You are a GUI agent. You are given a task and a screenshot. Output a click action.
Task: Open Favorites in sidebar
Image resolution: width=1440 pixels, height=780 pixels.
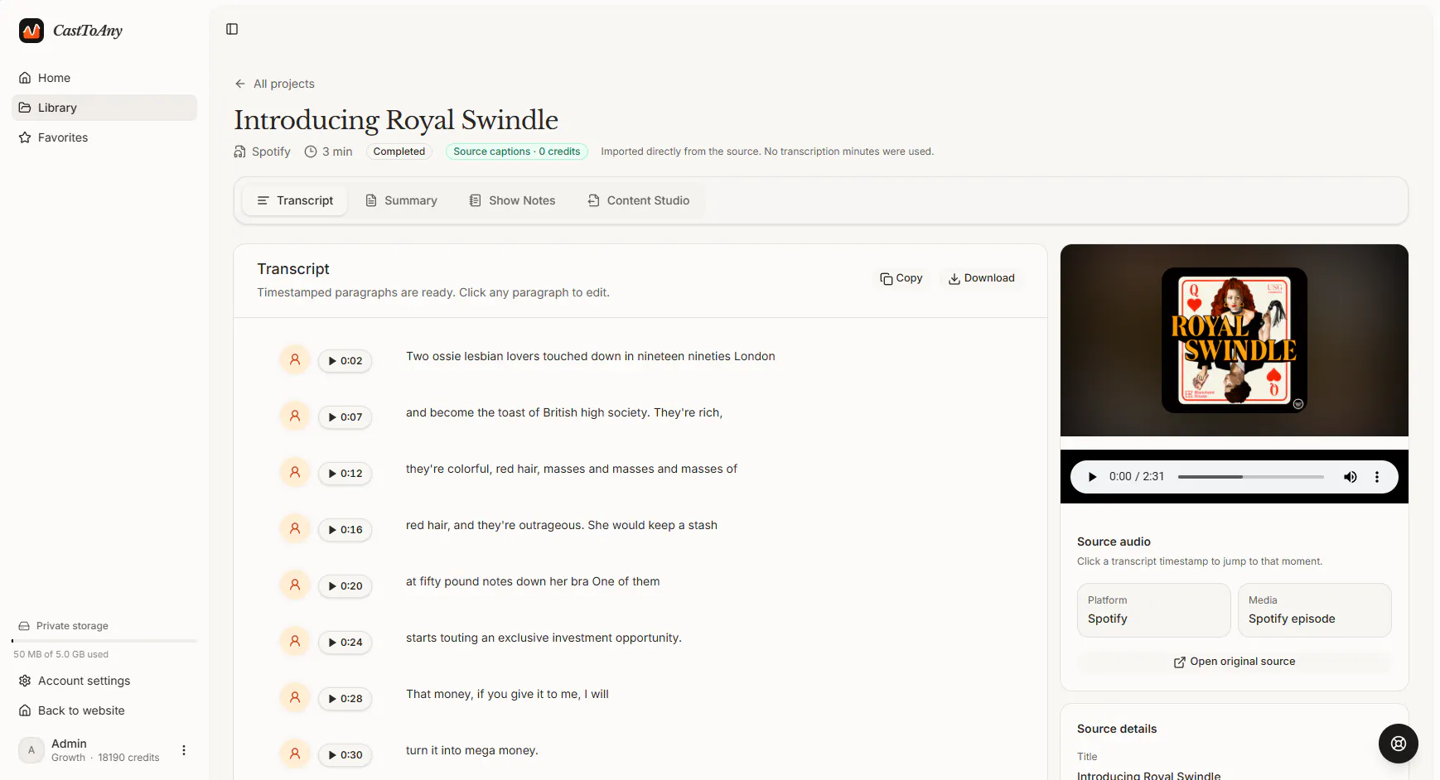click(x=104, y=137)
